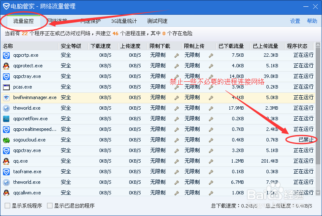322x216 pixels.
Task: Edit upload limit of theworld.exe with 6.7MB
Action: [211, 183]
